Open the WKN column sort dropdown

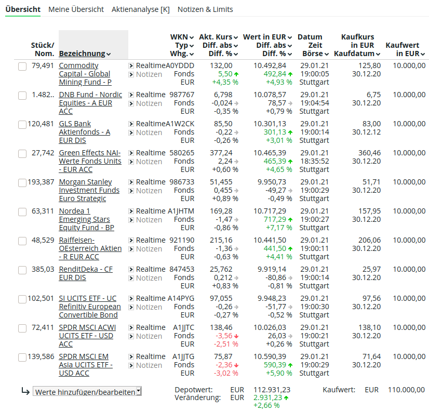point(192,37)
